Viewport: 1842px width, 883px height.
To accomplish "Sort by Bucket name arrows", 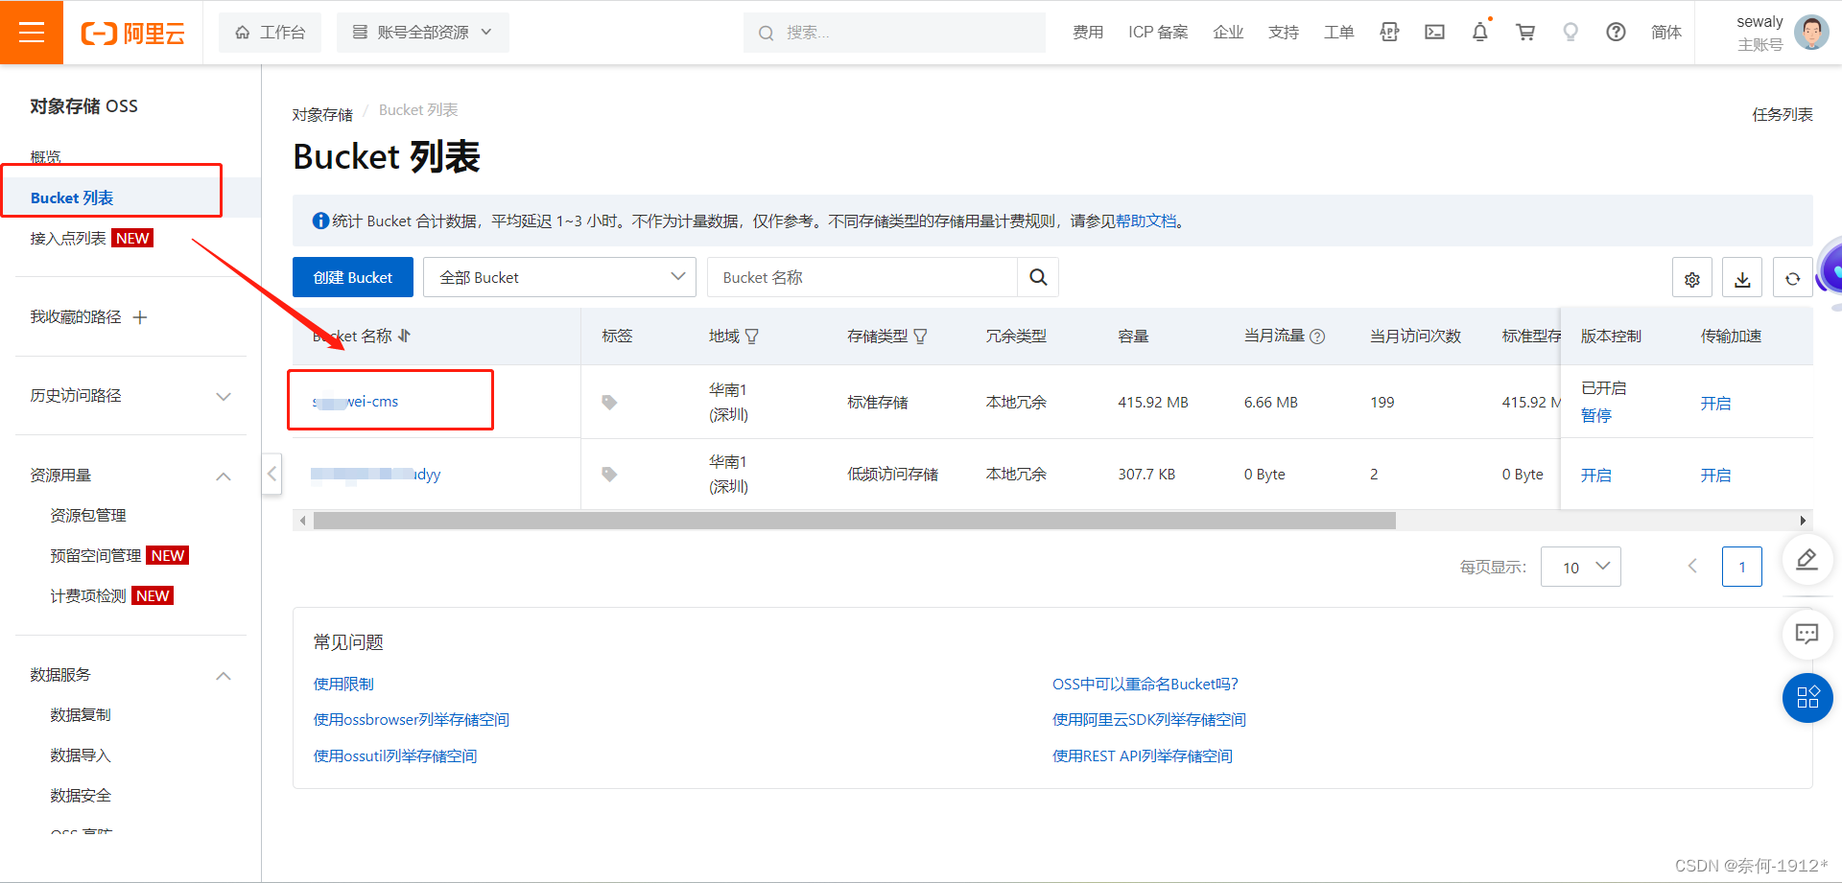I will (x=404, y=336).
